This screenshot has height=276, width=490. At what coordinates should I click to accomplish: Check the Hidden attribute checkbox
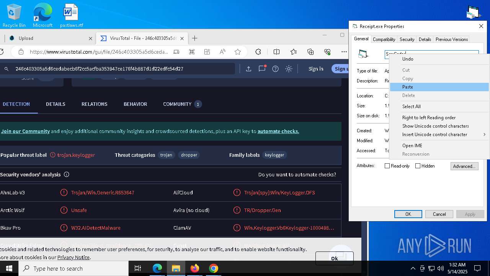(418, 166)
